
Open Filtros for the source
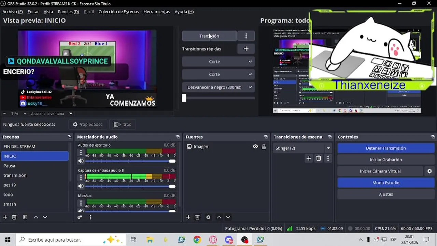click(x=122, y=124)
